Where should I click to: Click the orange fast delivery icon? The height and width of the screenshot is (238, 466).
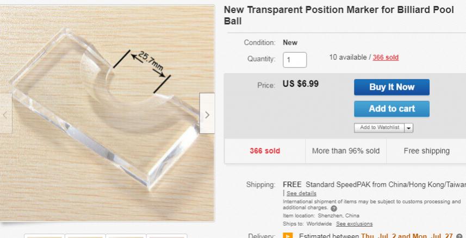pos(288,236)
